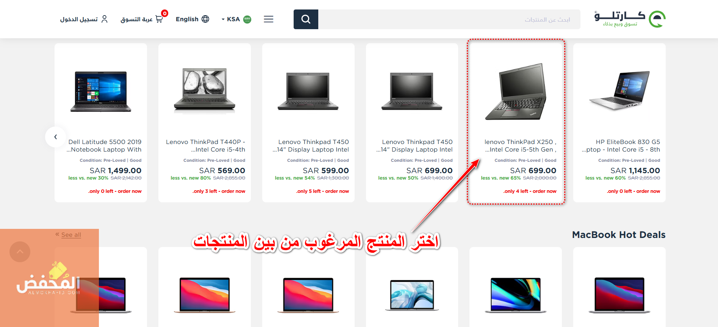Click the user login icon

[105, 19]
